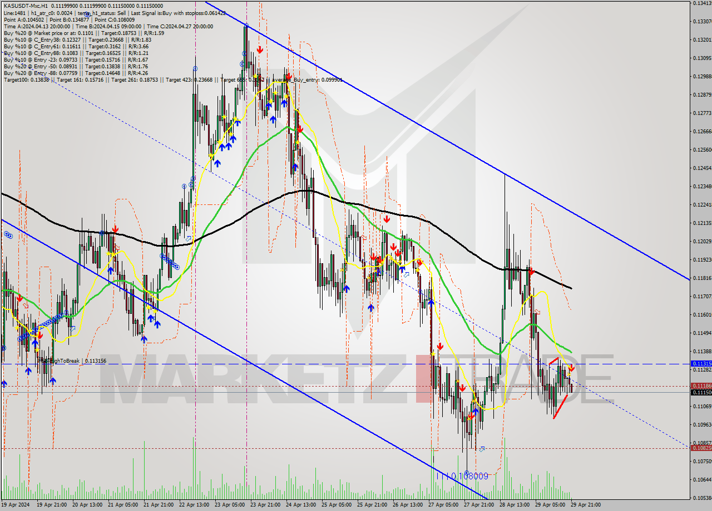
Task: Click the 0.11601 price axis label
Action: point(702,314)
